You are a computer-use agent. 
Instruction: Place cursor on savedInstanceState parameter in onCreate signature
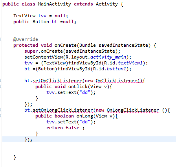pos(123,45)
